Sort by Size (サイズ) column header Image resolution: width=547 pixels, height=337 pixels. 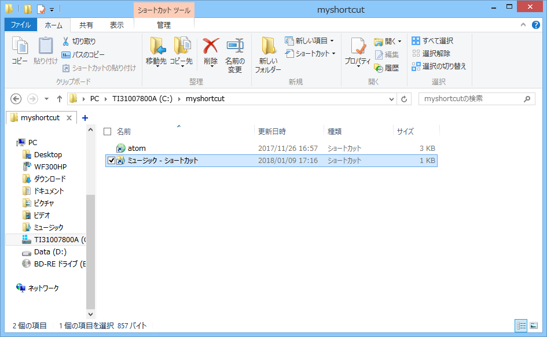point(405,131)
